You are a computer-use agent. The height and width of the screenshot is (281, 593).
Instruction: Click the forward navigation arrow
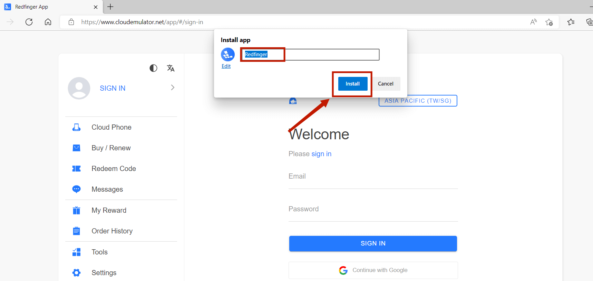click(x=10, y=22)
